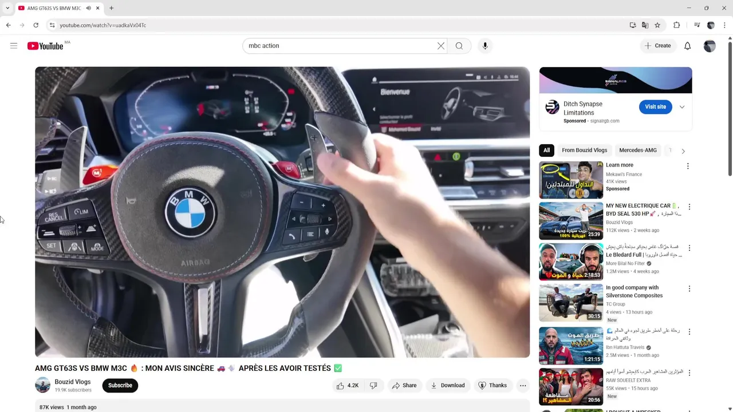Select the Mercedes-AMG chip
Image resolution: width=733 pixels, height=412 pixels.
coord(638,150)
